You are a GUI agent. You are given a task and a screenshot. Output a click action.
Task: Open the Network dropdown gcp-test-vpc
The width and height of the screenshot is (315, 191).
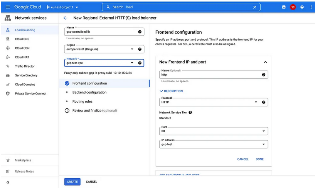132,63
